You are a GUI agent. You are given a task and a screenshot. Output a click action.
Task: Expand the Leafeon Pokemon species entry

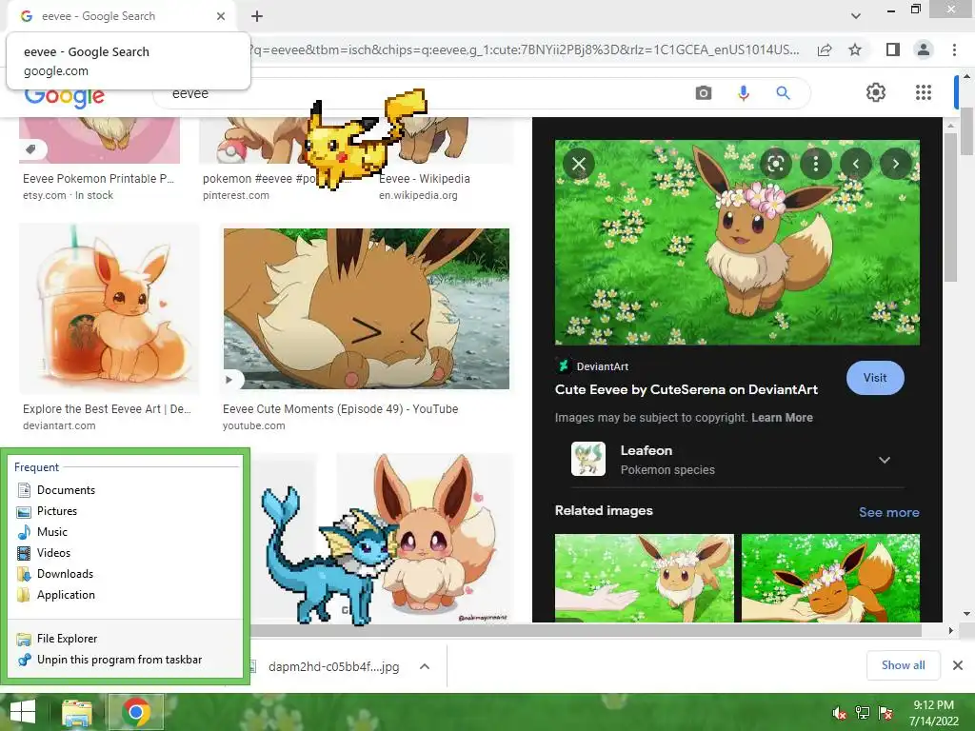click(737, 460)
